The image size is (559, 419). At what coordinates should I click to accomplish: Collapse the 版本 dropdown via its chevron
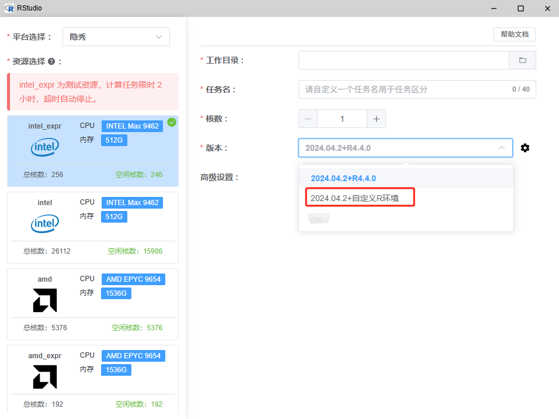click(501, 148)
